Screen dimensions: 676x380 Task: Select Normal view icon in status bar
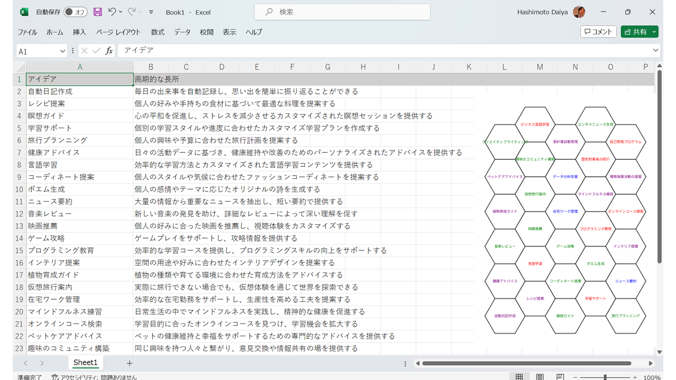[520, 377]
